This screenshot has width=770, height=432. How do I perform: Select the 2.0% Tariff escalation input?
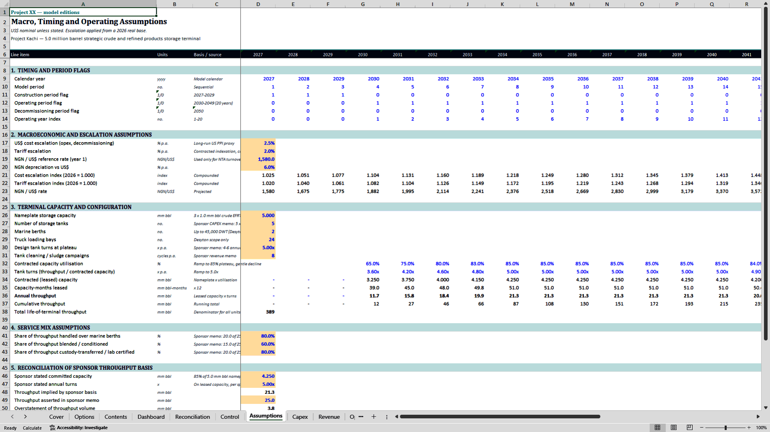[x=258, y=151]
